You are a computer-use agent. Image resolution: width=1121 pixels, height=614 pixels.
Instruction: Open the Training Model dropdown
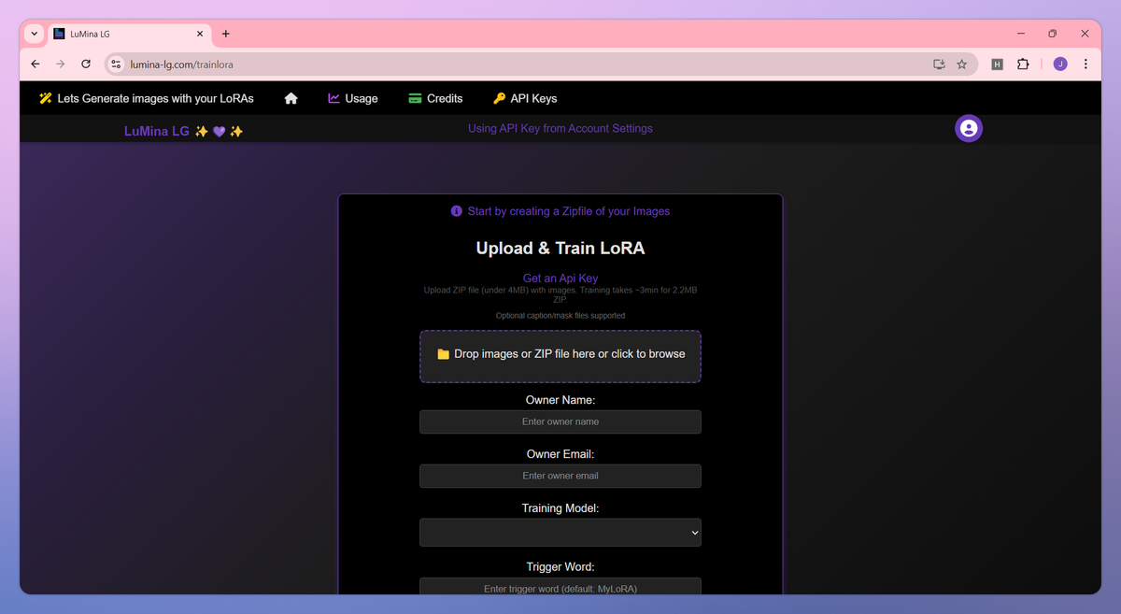(560, 533)
